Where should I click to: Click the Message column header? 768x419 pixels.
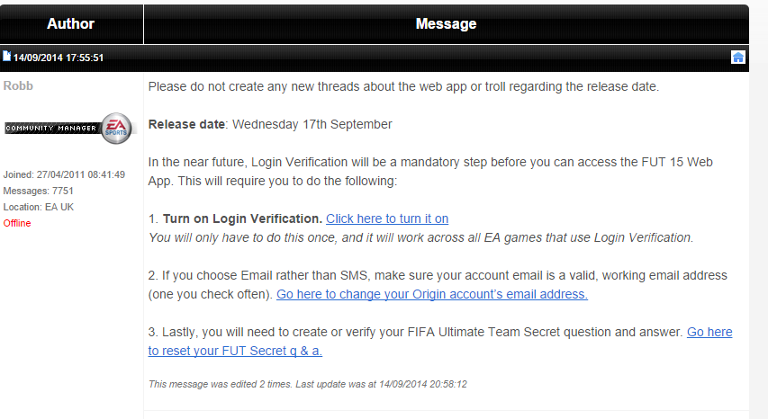[x=447, y=24]
